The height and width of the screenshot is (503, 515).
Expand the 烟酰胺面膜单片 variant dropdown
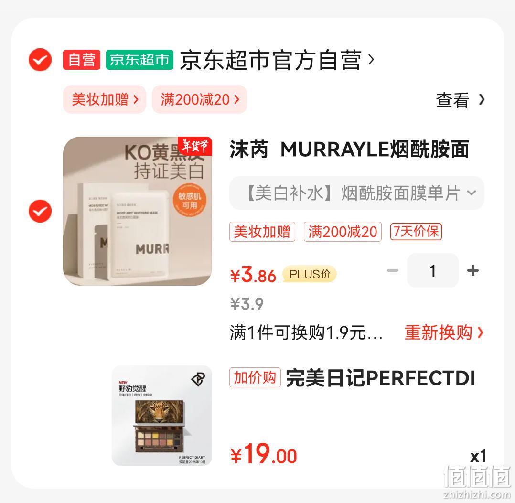tap(357, 193)
